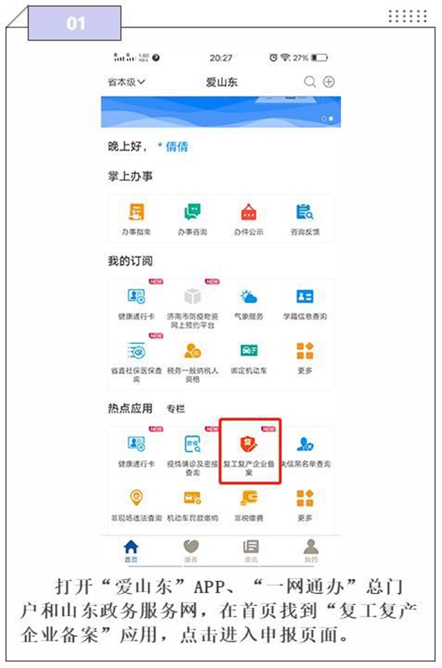Screen dimensions: 442x668
Task: Tap the blue banner carousel image
Action: coord(221,112)
